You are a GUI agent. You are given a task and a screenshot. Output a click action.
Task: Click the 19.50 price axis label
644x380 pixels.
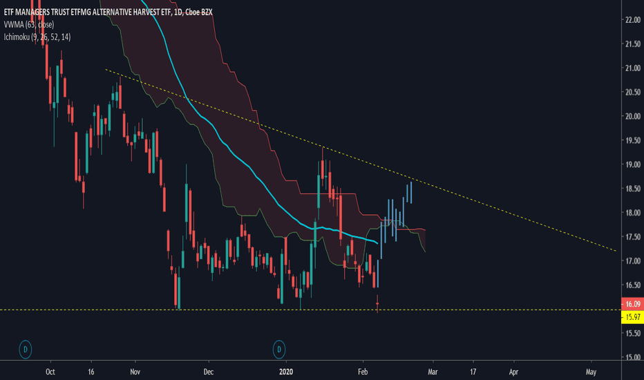(632, 140)
